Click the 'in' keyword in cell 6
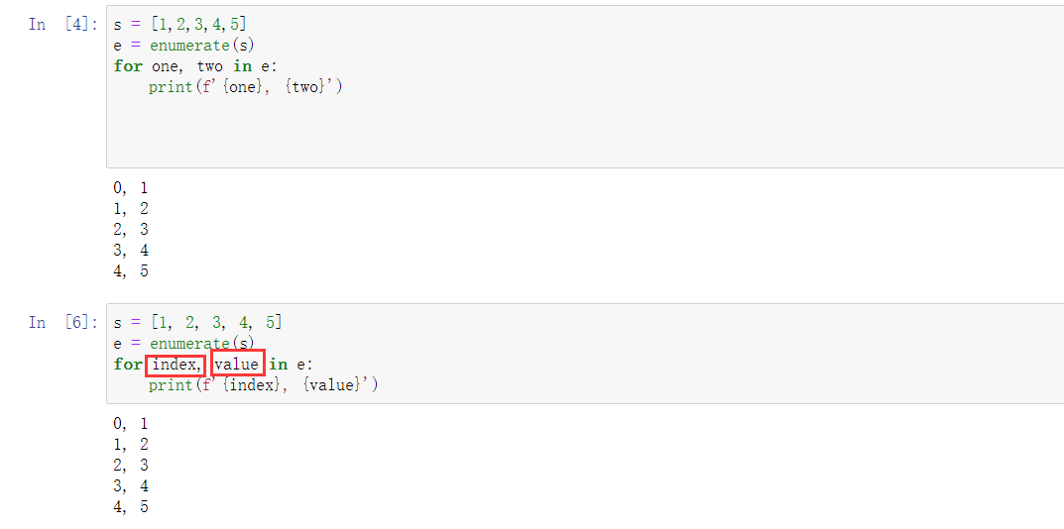The width and height of the screenshot is (1064, 529). pyautogui.click(x=279, y=365)
